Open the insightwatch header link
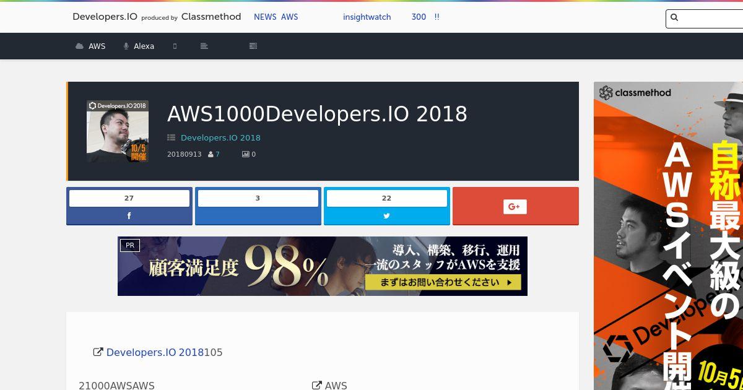The height and width of the screenshot is (390, 743). tap(367, 17)
